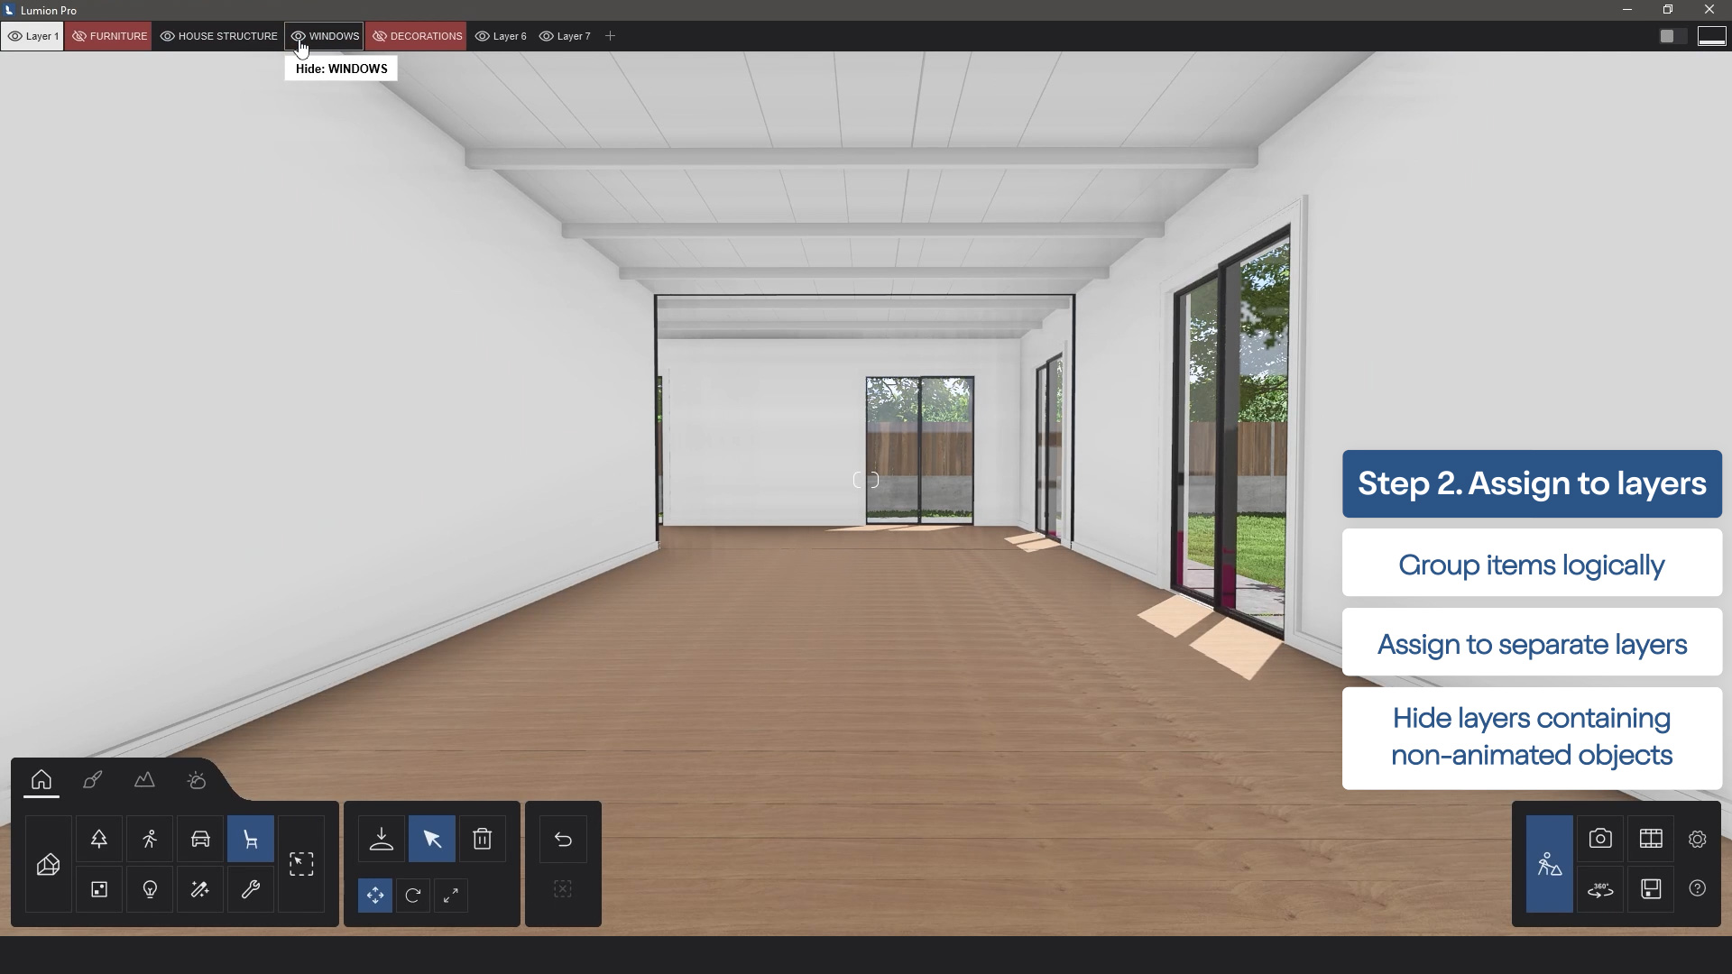
Task: Open Photo mode with camera icon
Action: click(x=1600, y=839)
